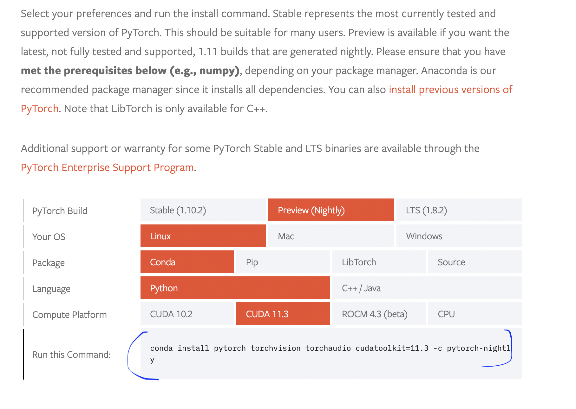Choose CPU as compute platform

[x=475, y=314]
